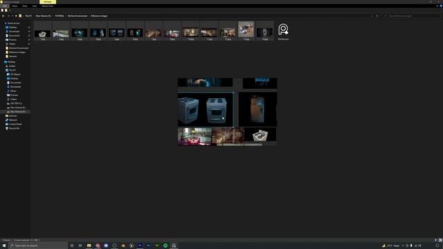Open the recent locations dropdown arrow
Image resolution: width=443 pixels, height=249 pixels.
coord(12,16)
